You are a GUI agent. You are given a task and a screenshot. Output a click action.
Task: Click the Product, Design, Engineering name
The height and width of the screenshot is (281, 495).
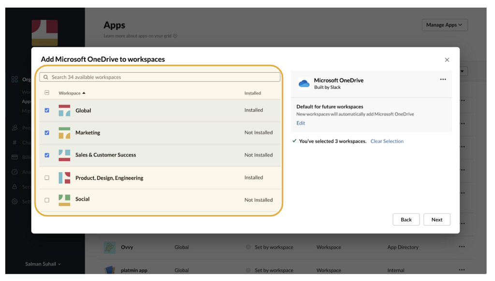[109, 178]
